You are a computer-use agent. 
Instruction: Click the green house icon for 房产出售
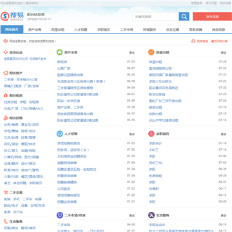[x=59, y=52]
